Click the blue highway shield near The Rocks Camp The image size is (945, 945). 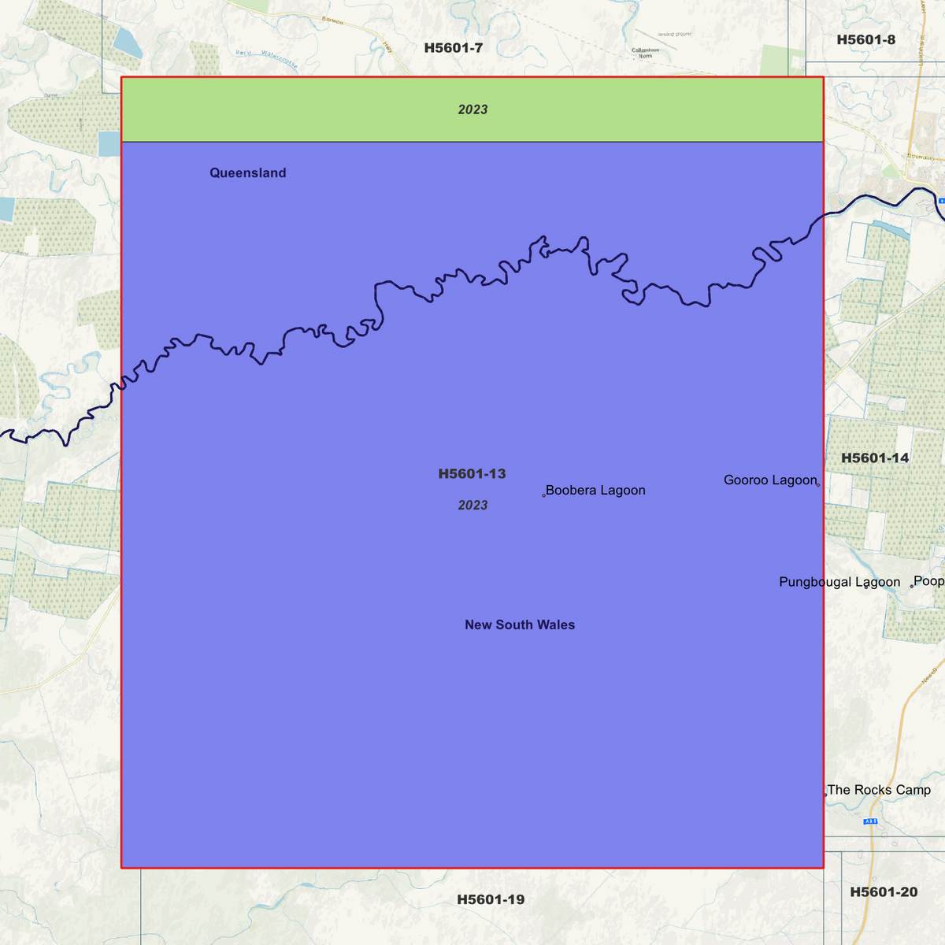(x=870, y=821)
